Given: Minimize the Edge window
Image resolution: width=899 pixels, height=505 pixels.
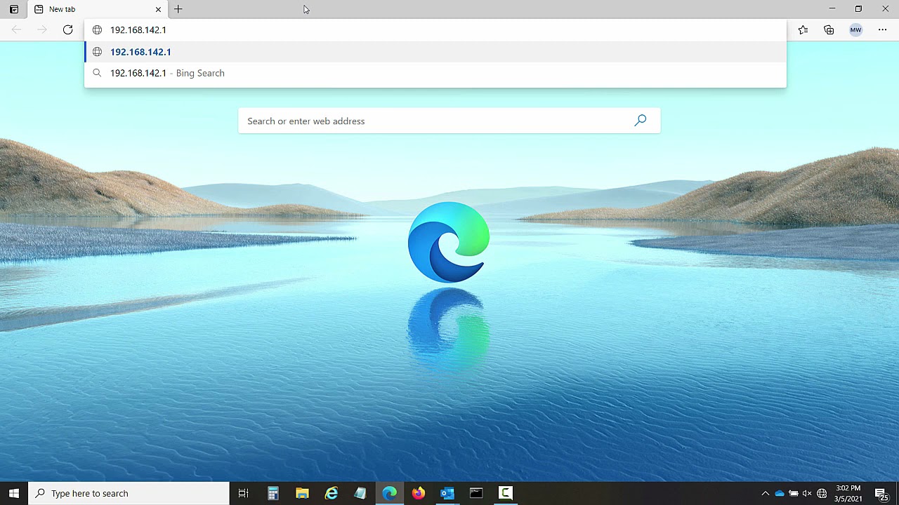Looking at the screenshot, I should point(832,9).
